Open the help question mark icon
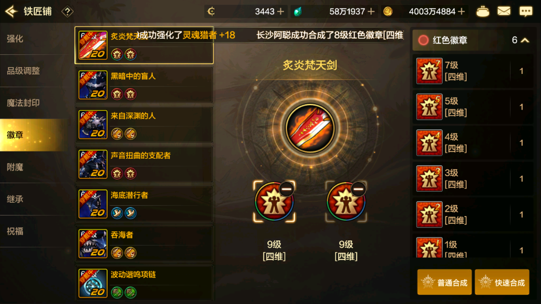 point(67,12)
